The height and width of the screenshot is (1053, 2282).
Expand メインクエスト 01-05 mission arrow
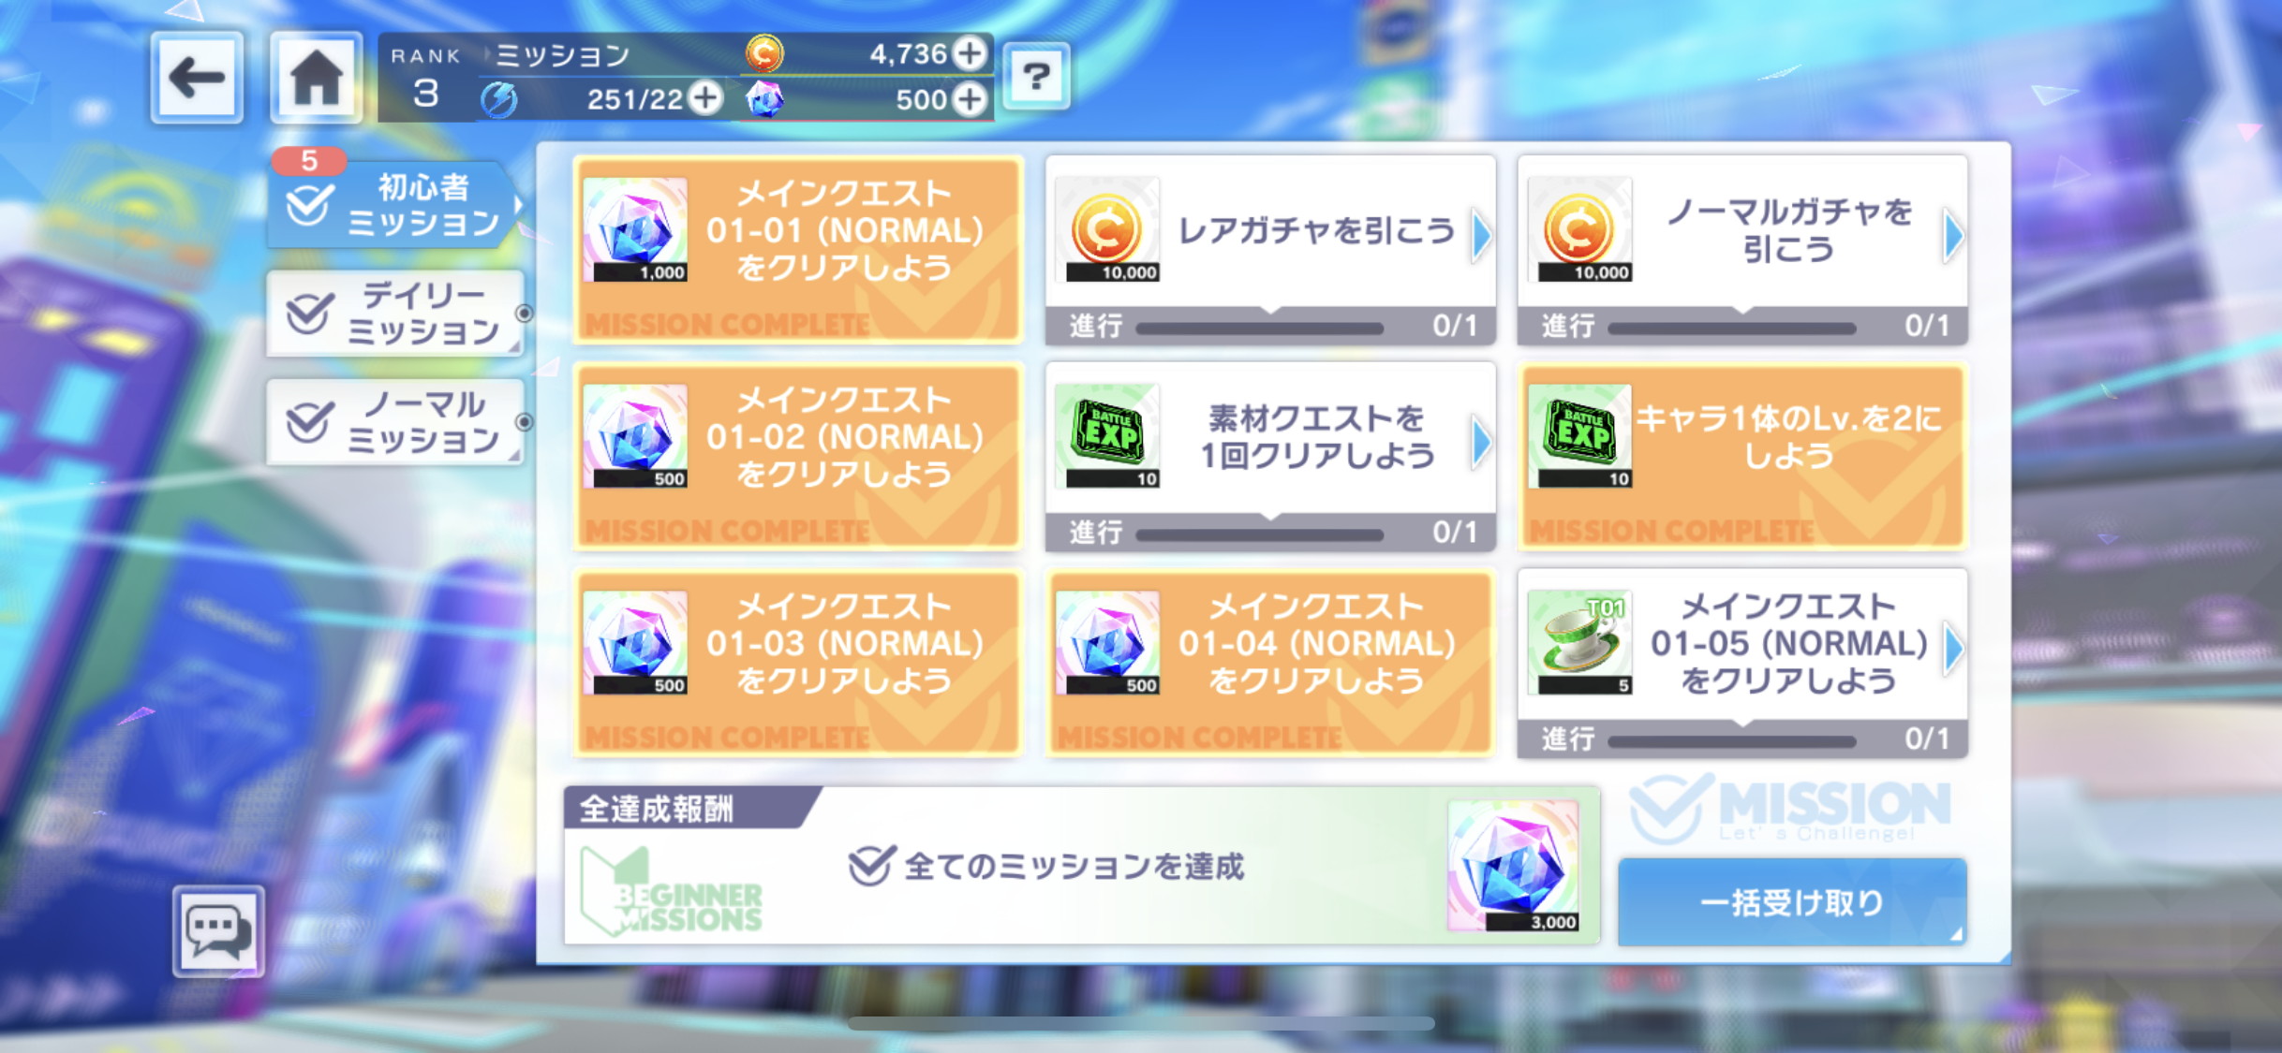(1953, 648)
